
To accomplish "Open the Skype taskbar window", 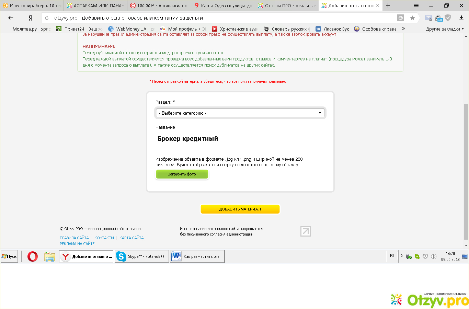I will [142, 256].
